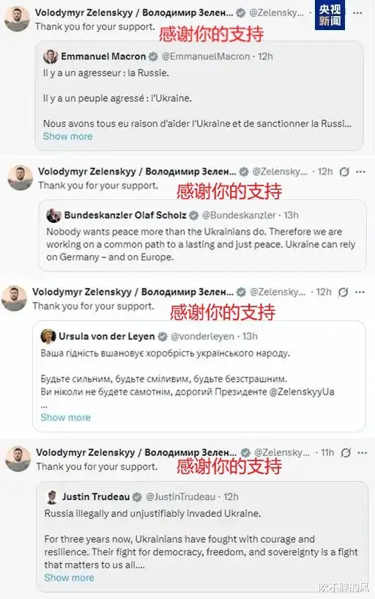Open @JustinTrudeau handle link
Screen dimensions: 375x599
point(181,497)
